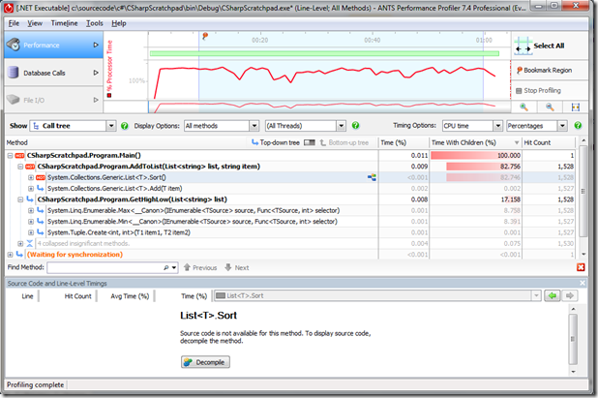Zoom in on the timeline

coord(524,107)
